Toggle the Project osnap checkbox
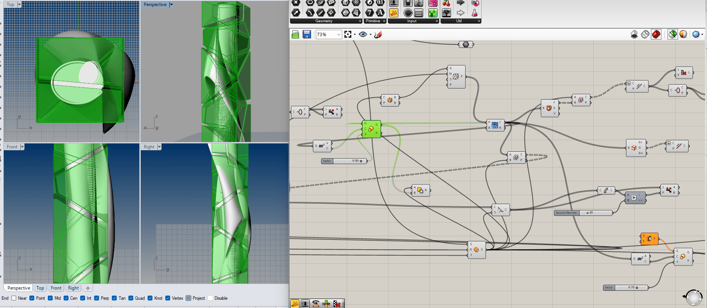 [x=189, y=298]
